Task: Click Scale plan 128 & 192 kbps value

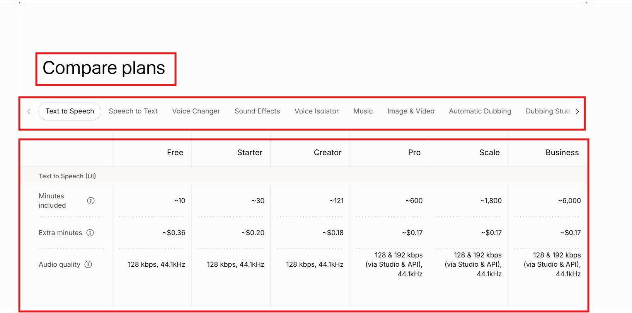Action: [x=473, y=264]
